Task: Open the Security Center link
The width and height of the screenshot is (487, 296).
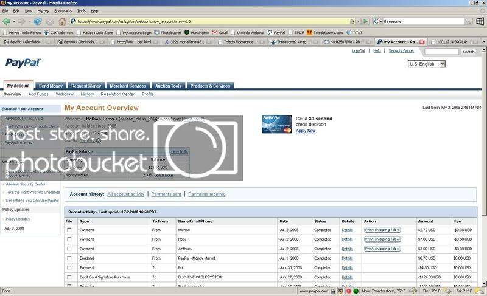Action: point(401,51)
